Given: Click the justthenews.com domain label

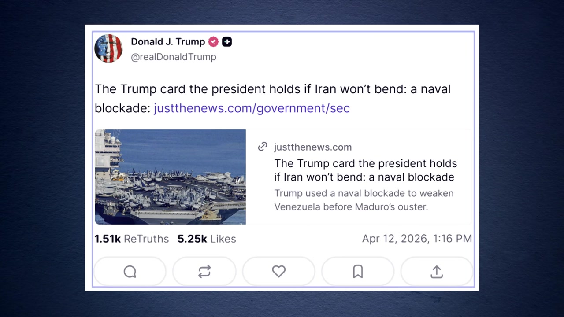Looking at the screenshot, I should click(313, 147).
